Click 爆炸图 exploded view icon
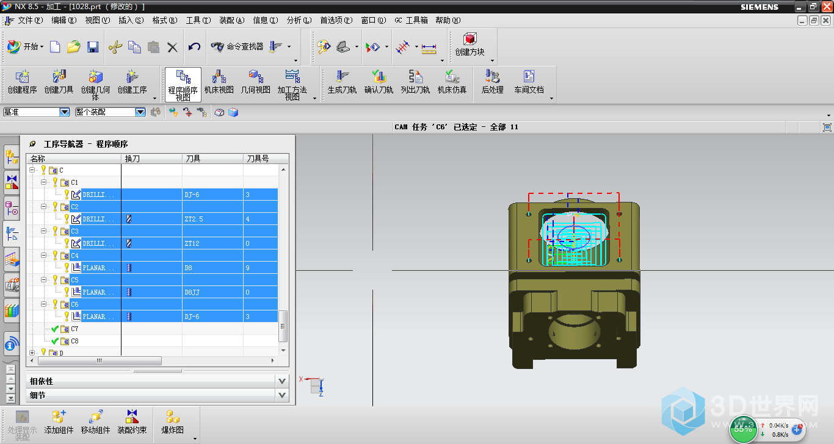This screenshot has height=444, width=834. coord(173,422)
